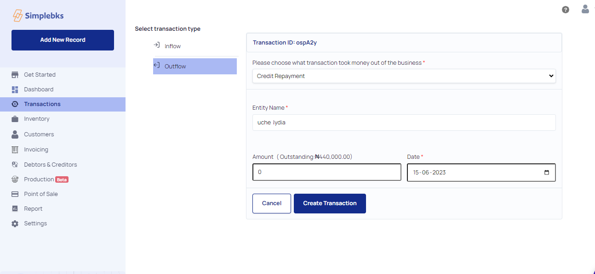Focus the Amount input field

[327, 173]
